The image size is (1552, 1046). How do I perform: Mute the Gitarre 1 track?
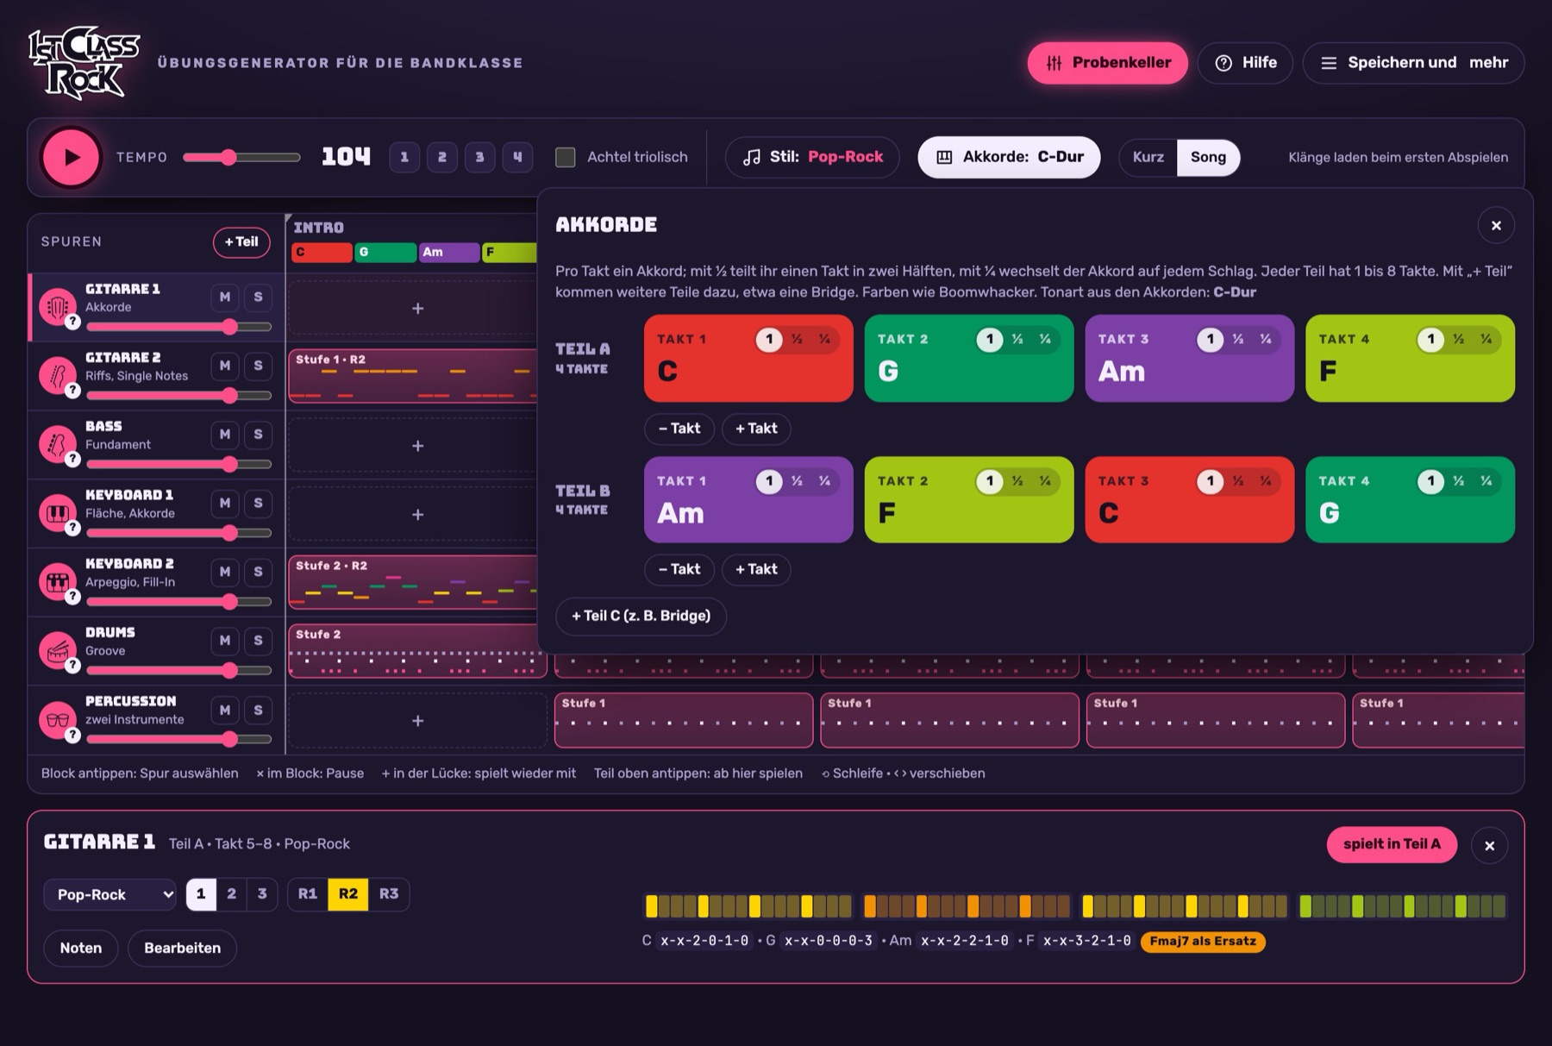tap(225, 298)
